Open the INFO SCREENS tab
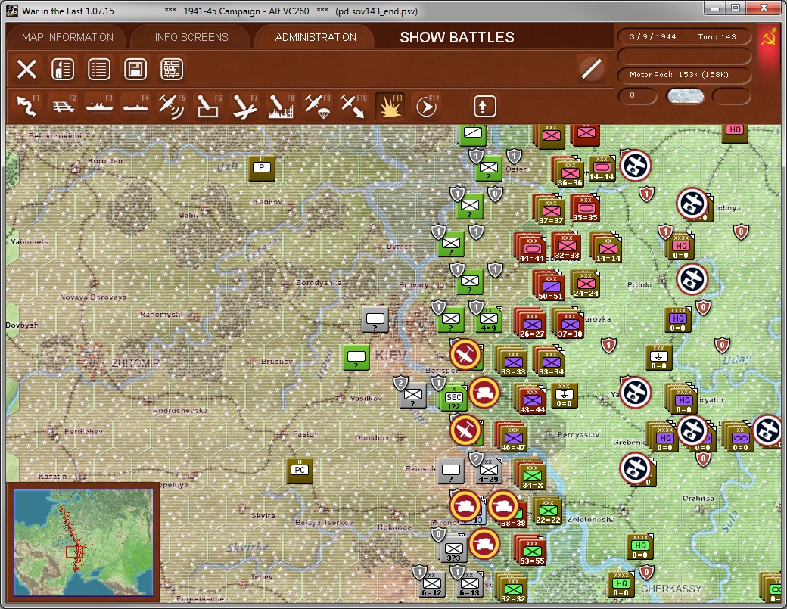The height and width of the screenshot is (609, 787). coord(191,37)
